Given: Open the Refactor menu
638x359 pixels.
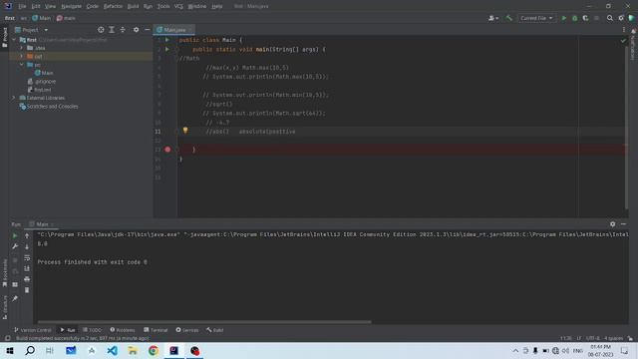Looking at the screenshot, I should coord(113,6).
